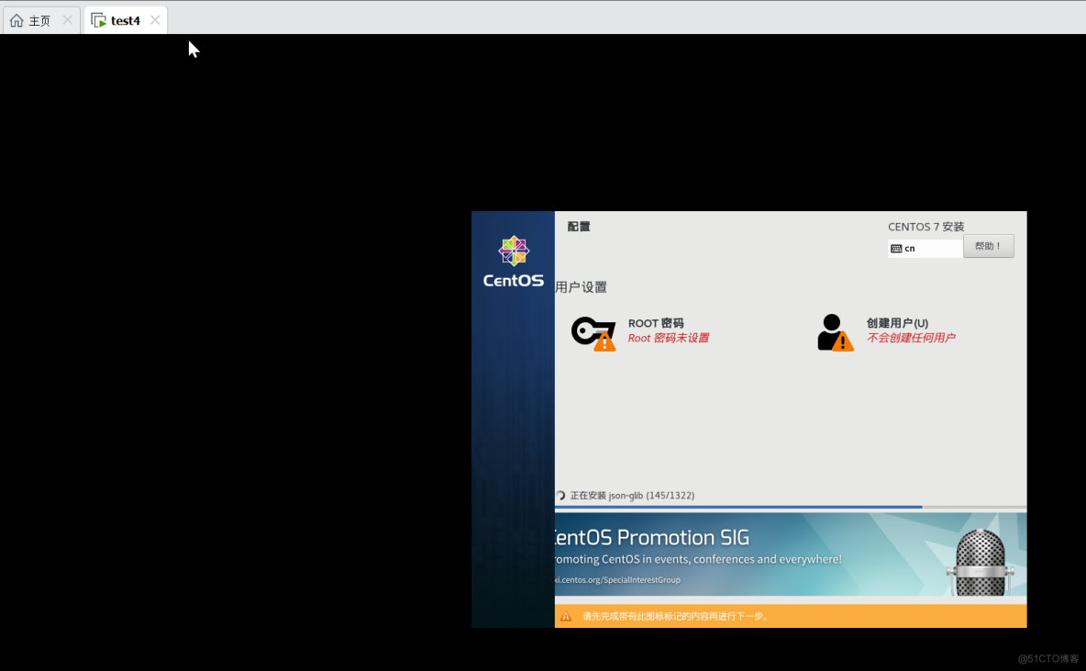
Task: Click the 帮助！ help button
Action: pyautogui.click(x=989, y=246)
